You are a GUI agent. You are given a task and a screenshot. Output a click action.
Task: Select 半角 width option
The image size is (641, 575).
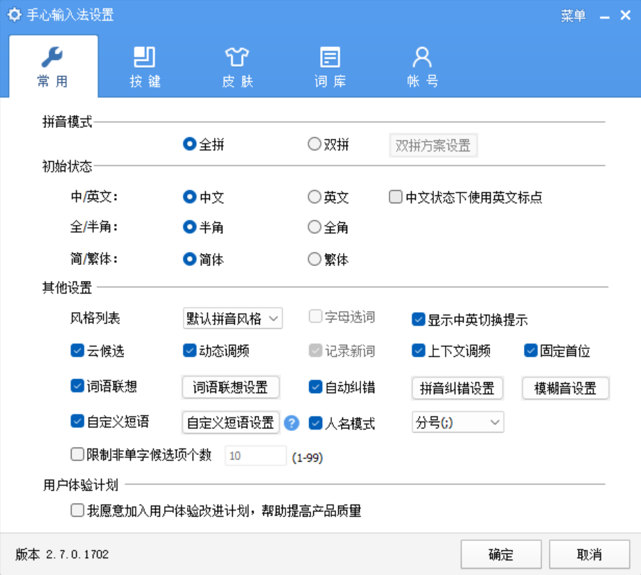[x=204, y=227]
